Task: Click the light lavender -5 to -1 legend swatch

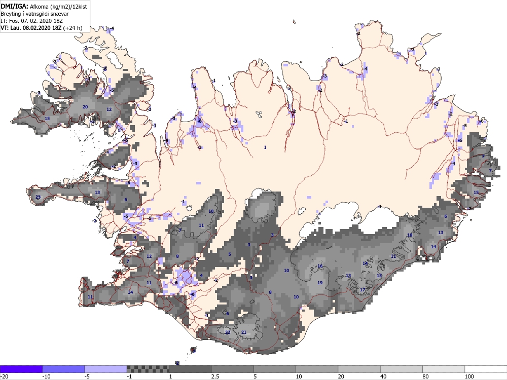Action: click(106, 369)
